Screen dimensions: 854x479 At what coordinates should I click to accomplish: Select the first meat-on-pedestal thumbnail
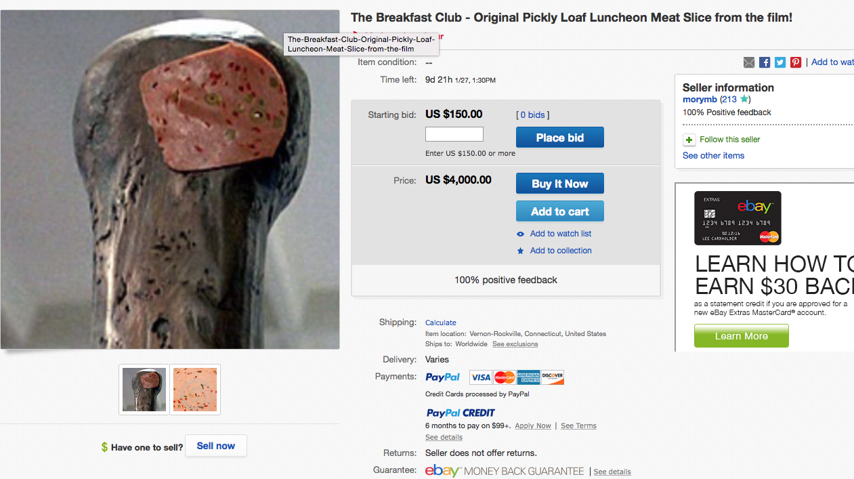[x=144, y=390]
